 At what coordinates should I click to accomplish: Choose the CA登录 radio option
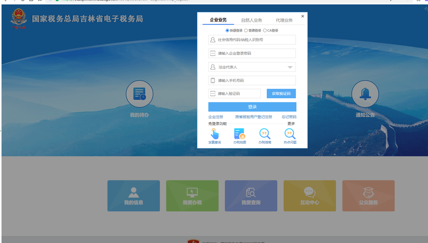tap(265, 31)
